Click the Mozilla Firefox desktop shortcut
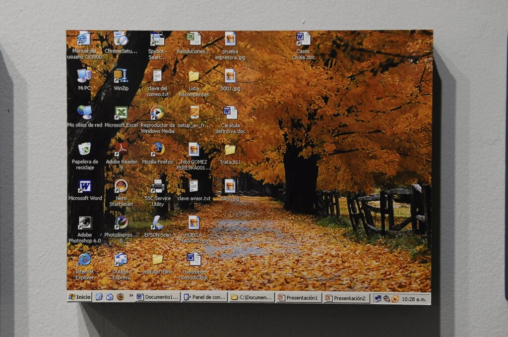Screen dimensions: 508x337 [158, 149]
